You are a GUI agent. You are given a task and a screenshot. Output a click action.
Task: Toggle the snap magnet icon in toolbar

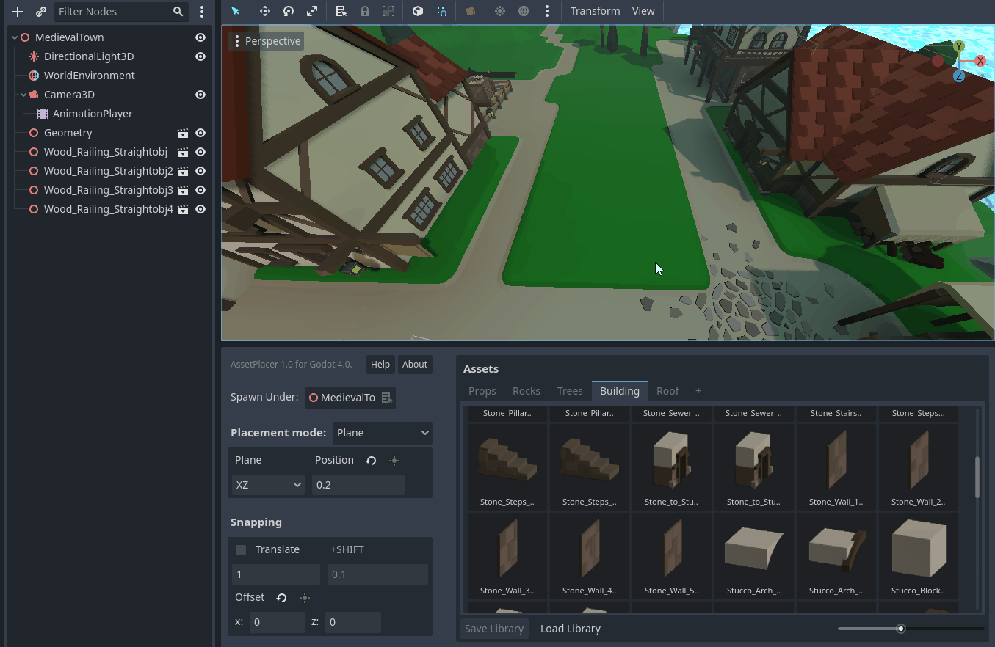click(441, 11)
